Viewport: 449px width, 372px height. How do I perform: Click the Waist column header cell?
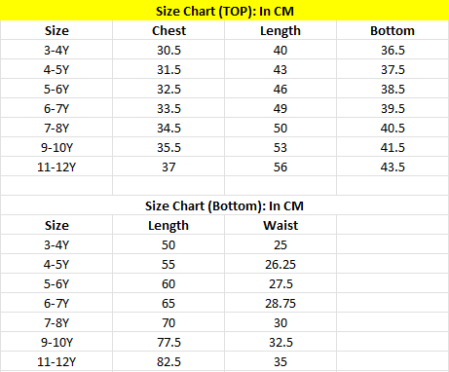(x=281, y=225)
